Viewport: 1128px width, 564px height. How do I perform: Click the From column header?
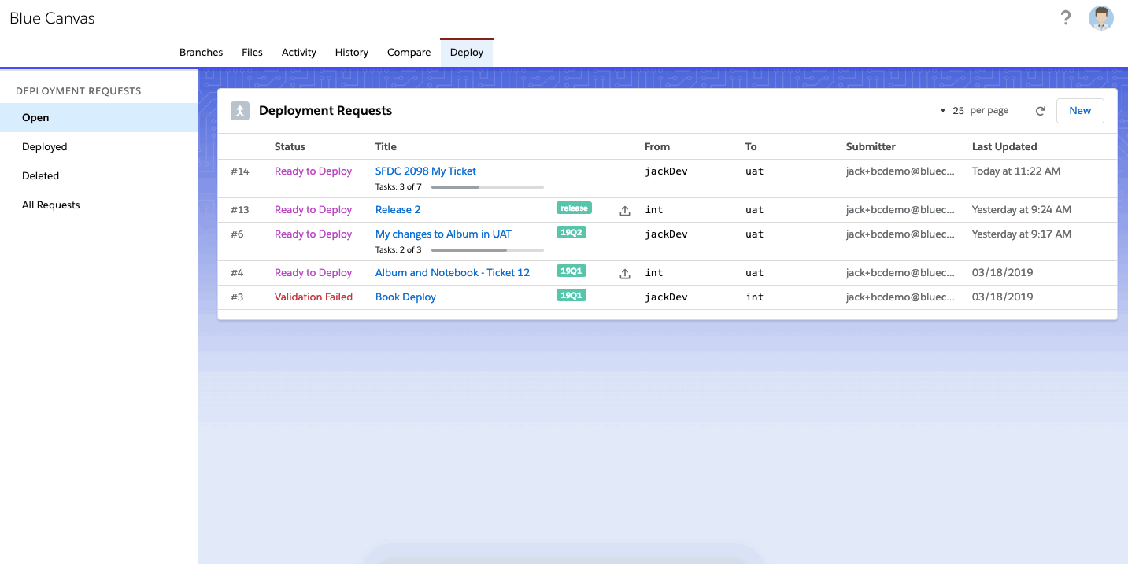point(657,147)
